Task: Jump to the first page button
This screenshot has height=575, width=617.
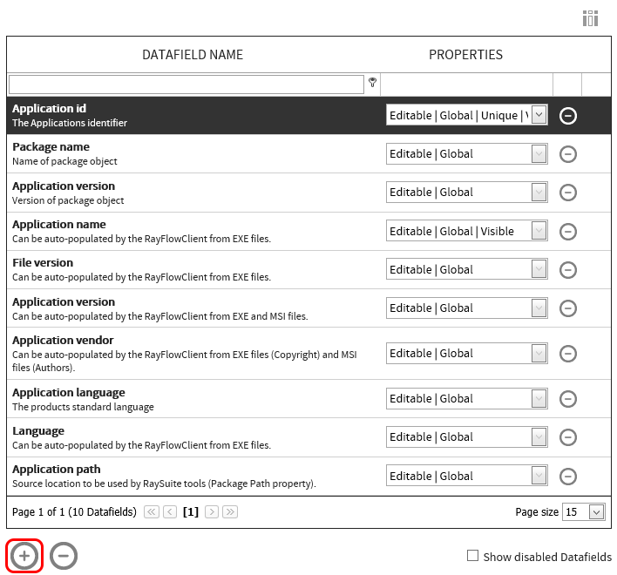Action: (152, 512)
